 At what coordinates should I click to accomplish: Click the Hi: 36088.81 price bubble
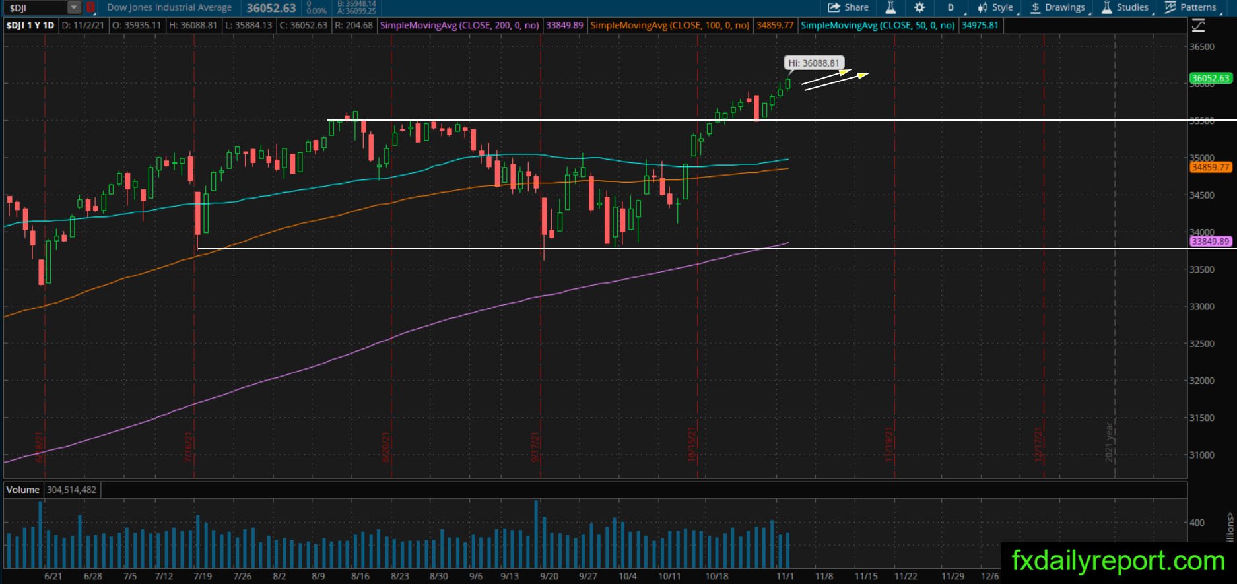(x=814, y=63)
